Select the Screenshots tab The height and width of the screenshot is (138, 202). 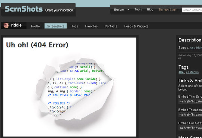point(55,26)
